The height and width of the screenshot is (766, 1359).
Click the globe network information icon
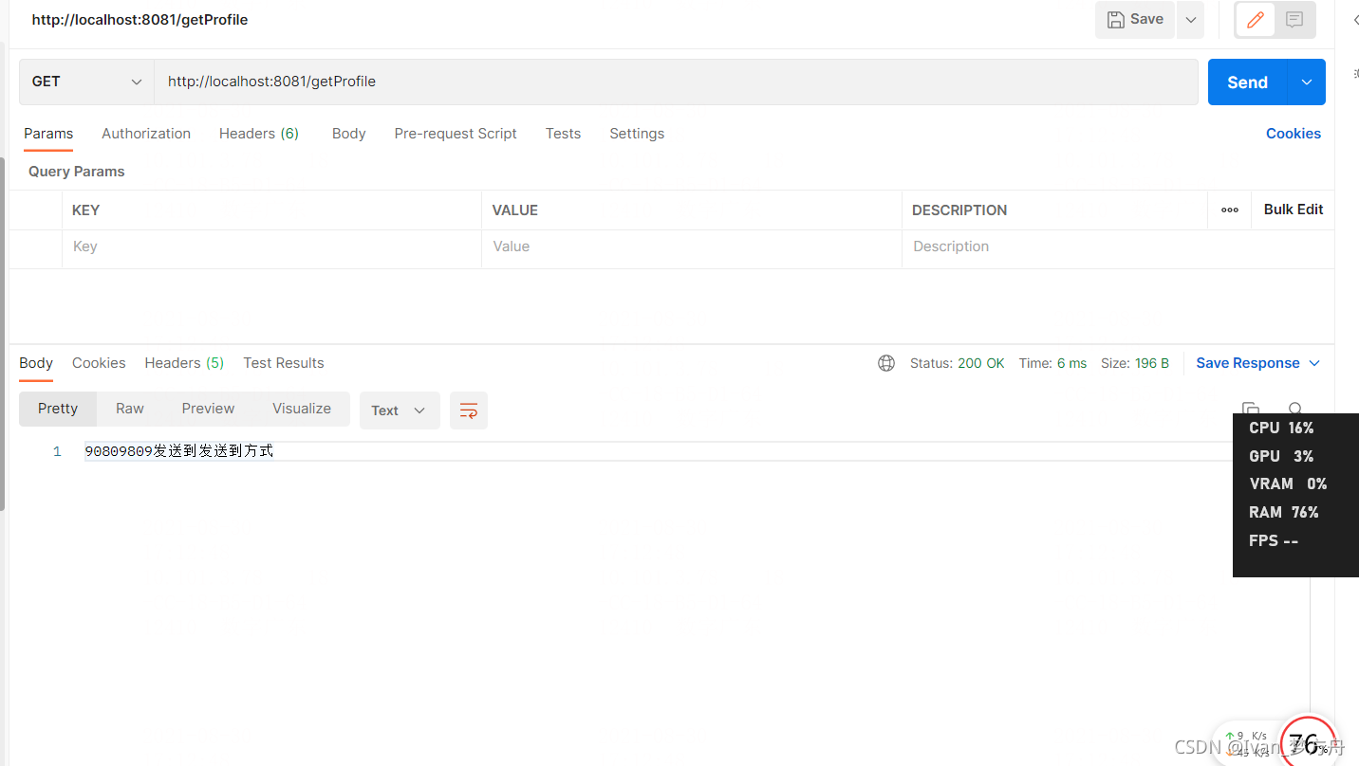[886, 362]
